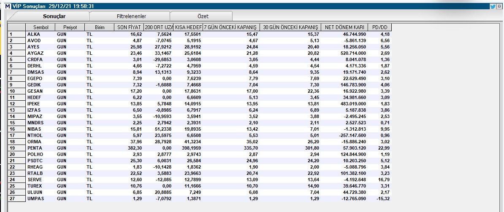Click ALKA last price 16,62
Viewport: 504px width, 212px height.
tap(135, 34)
